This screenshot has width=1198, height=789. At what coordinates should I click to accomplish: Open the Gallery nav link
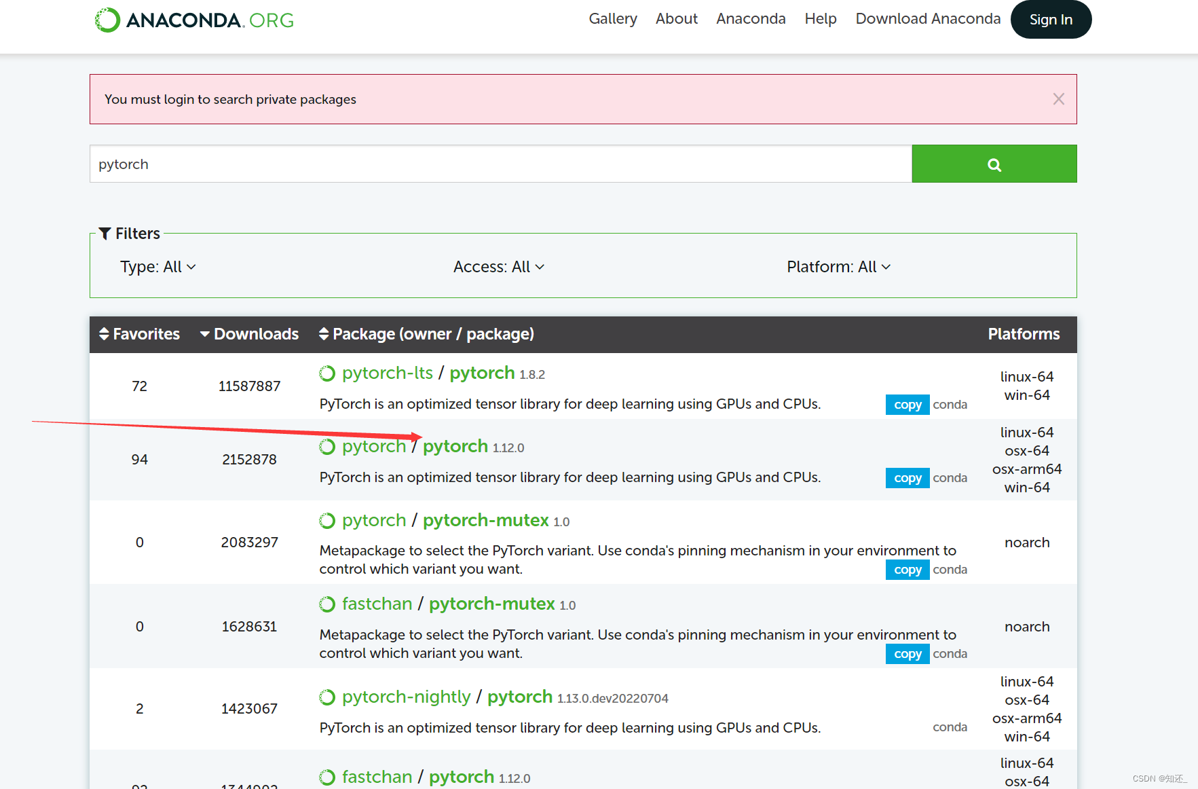click(613, 19)
